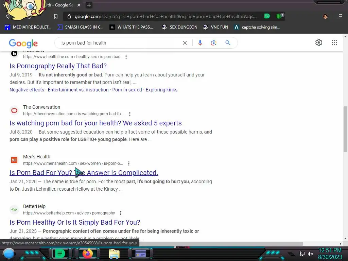Open File Explorer from taskbar
Viewport: 348px width, 261px height.
click(x=114, y=254)
